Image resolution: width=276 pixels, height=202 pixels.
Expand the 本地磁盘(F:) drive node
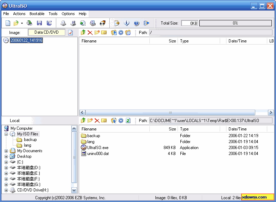point(6,179)
